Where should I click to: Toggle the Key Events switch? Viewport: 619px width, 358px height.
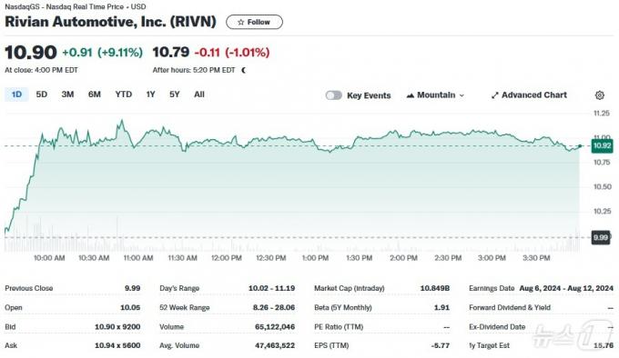pyautogui.click(x=333, y=95)
